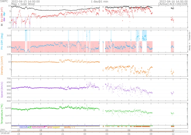This screenshot has width=191, height=135.
Task: Click the 'density < 1' legend entry
Action: [x=69, y=127]
